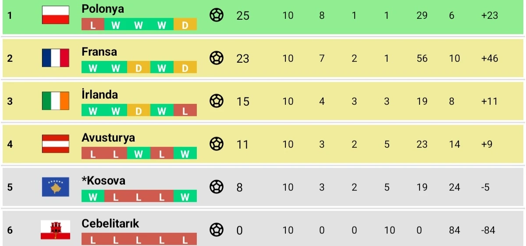Click Kosova's first green win badge
Image resolution: width=526 pixels, height=246 pixels.
(x=93, y=197)
